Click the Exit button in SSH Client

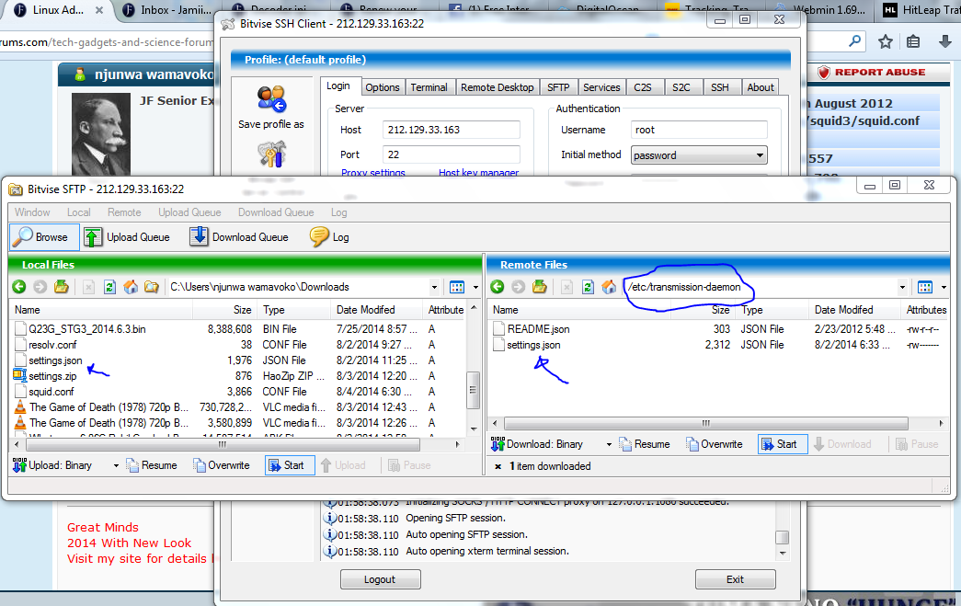(x=735, y=579)
